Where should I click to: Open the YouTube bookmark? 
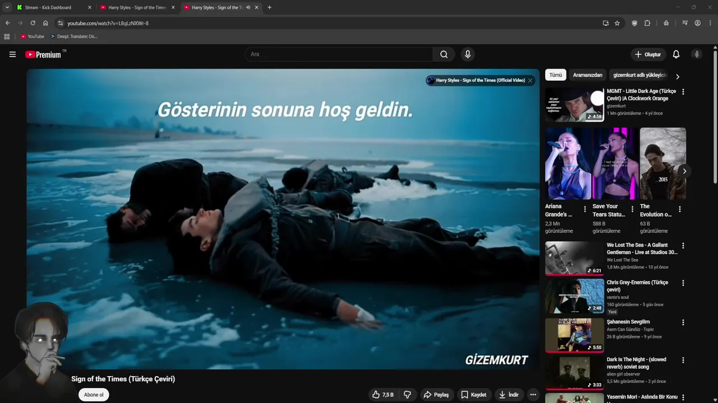(x=33, y=36)
